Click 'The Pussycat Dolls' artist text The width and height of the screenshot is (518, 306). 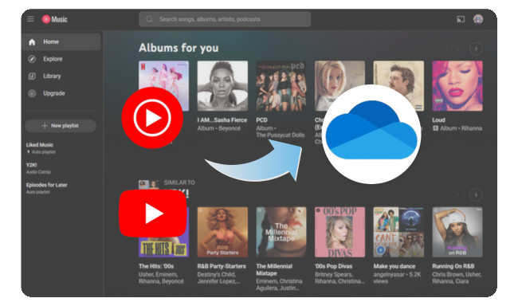tap(281, 135)
